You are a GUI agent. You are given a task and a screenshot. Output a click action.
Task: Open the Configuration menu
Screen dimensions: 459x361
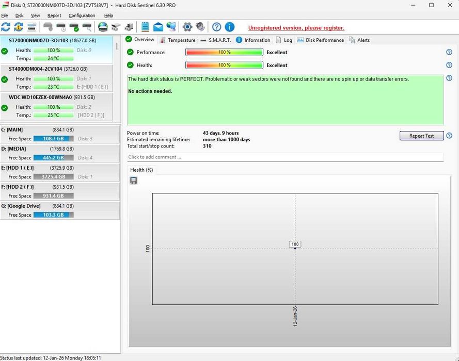click(82, 15)
